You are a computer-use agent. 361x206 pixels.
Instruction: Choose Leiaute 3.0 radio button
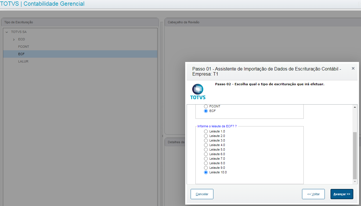(206, 140)
